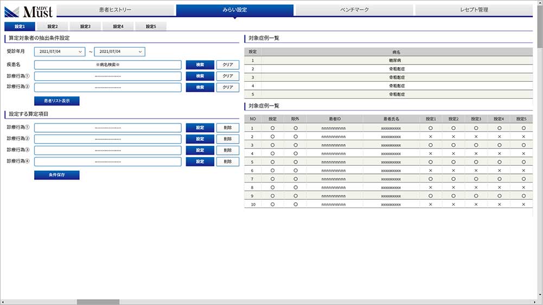This screenshot has height=305, width=543.
Task: Click the 患者リスト表示 button
Action: pos(57,101)
